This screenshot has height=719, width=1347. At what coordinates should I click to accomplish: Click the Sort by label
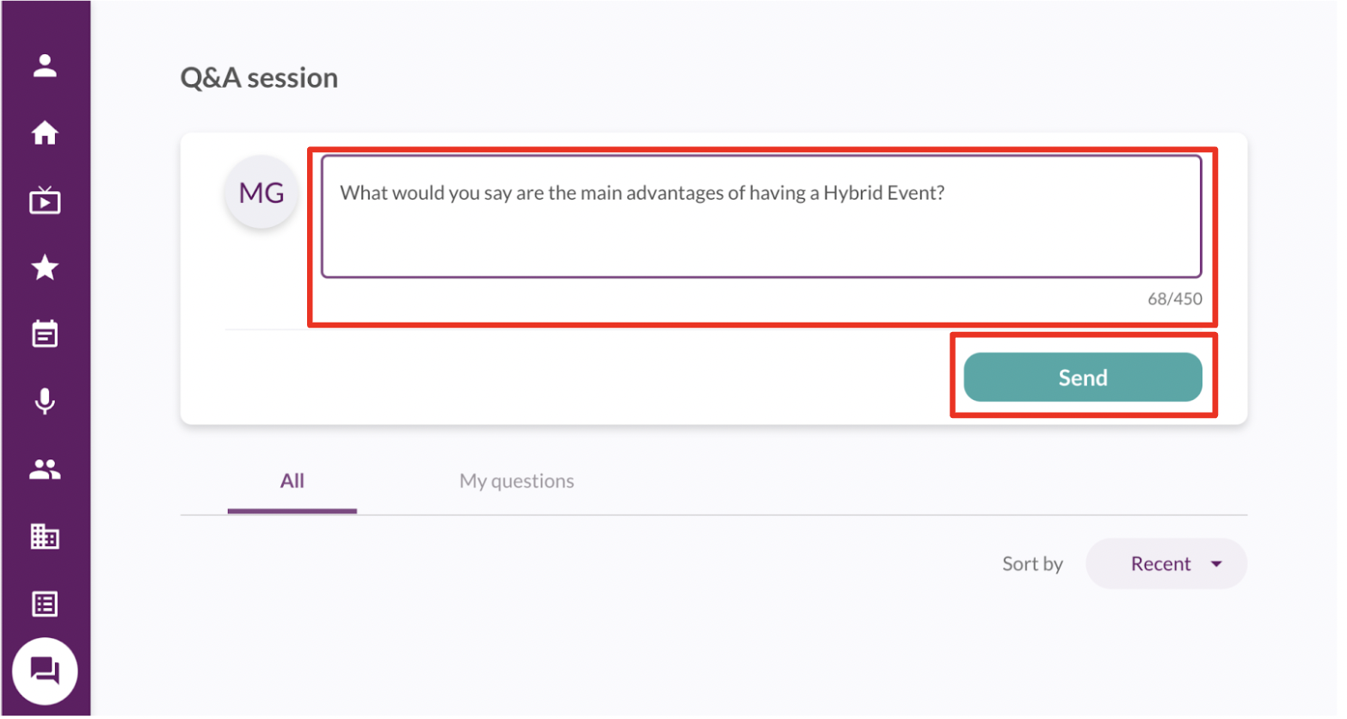click(1032, 565)
